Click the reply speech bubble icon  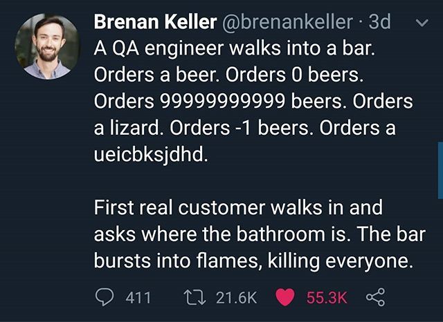click(105, 297)
